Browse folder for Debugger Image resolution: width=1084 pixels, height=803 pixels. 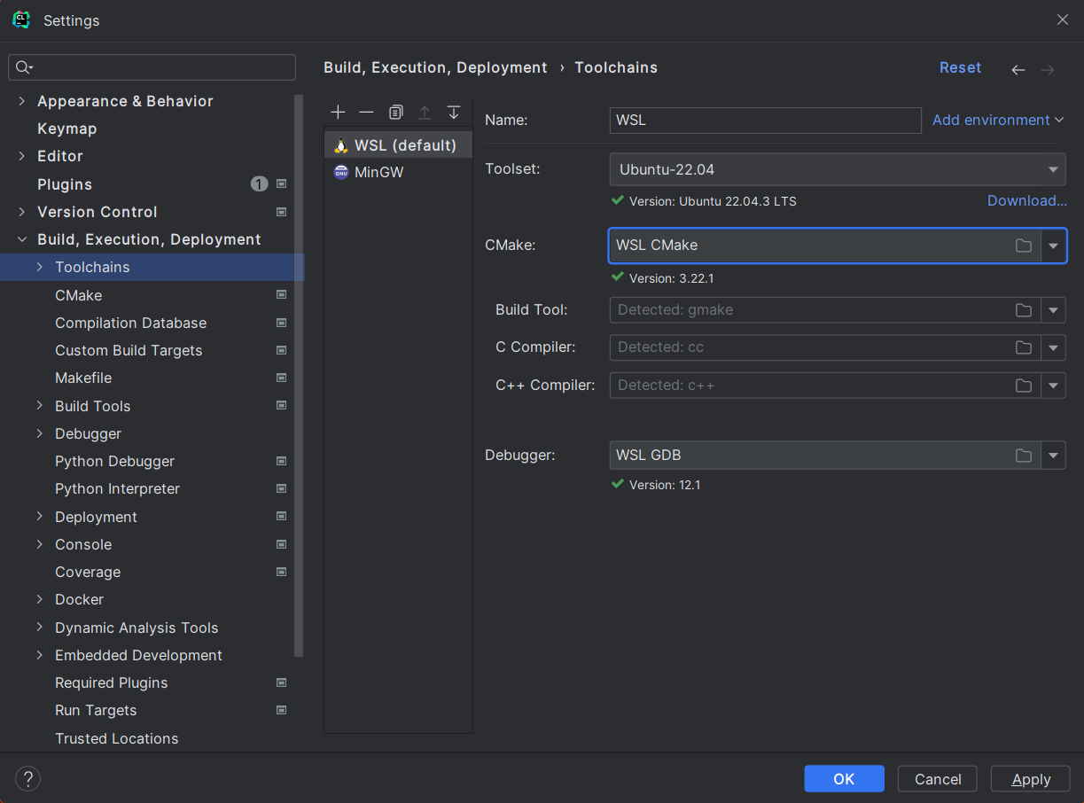click(x=1024, y=456)
